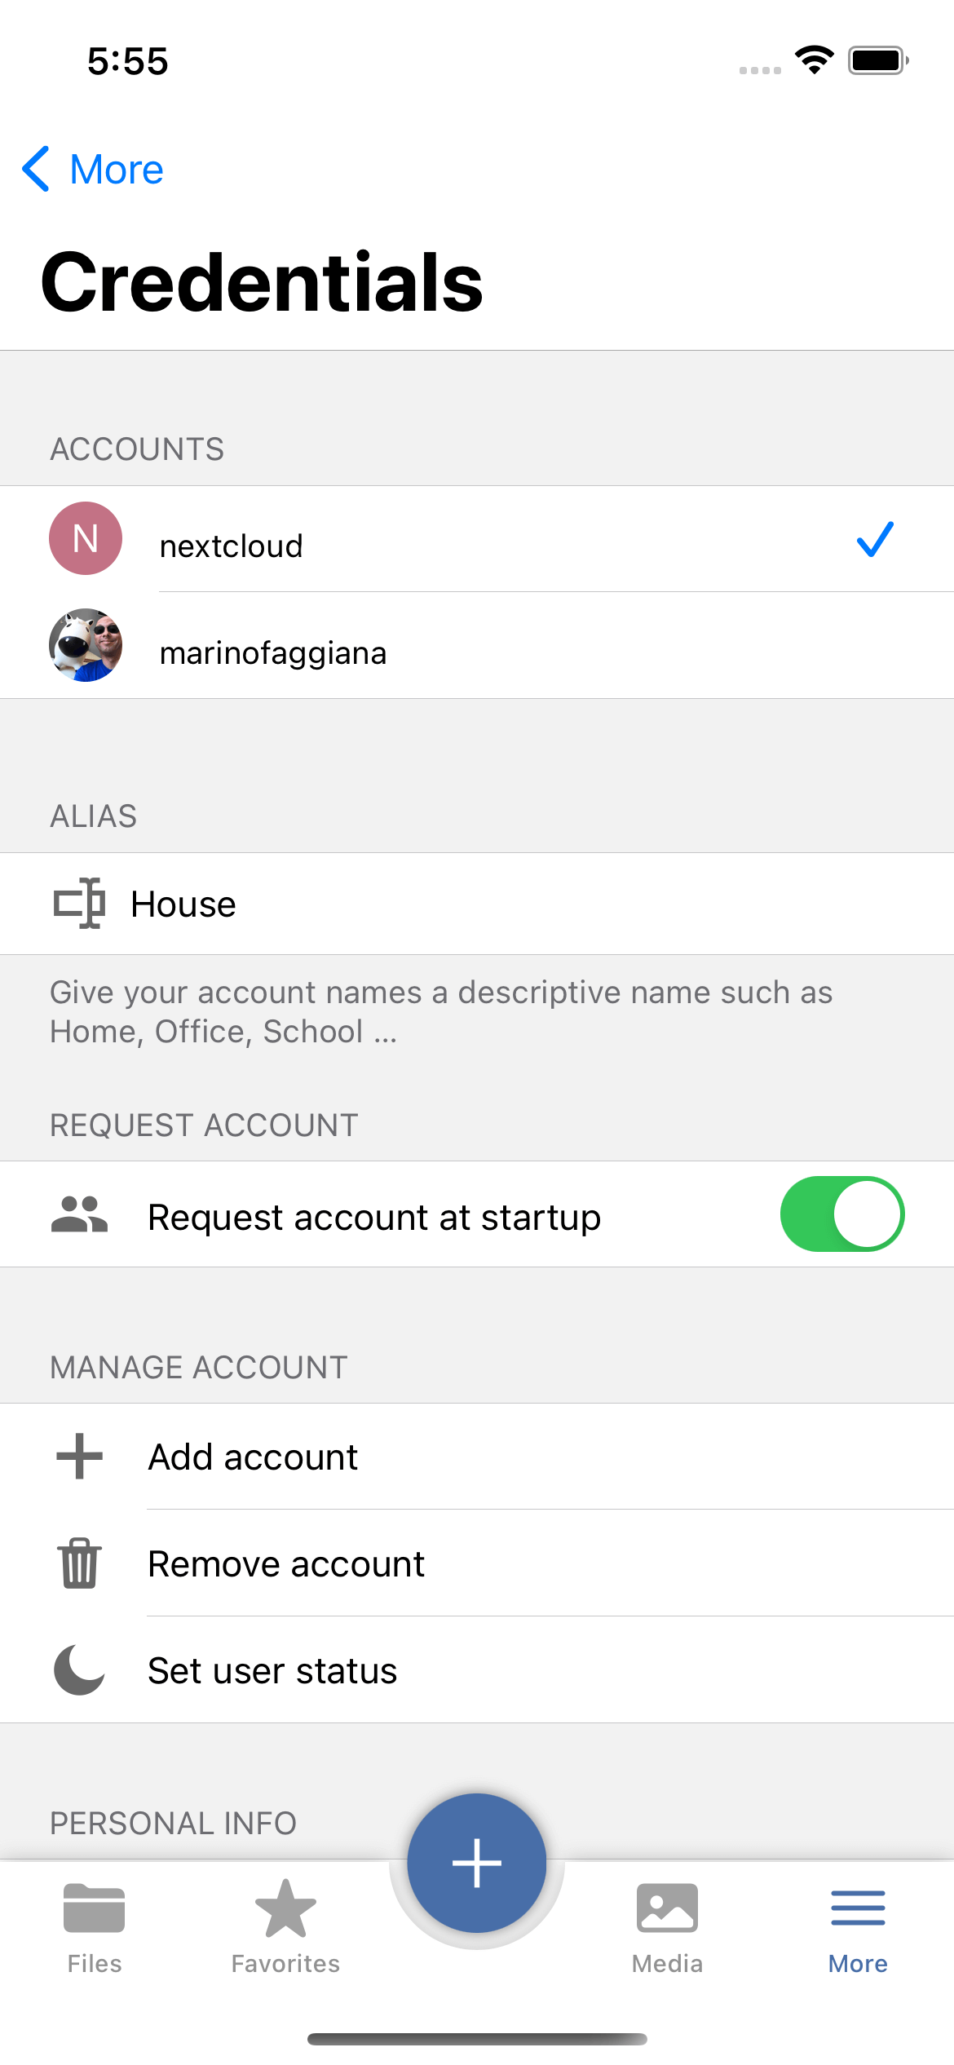Screen dimensions: 954x2065
Task: Select the nextcloud account checkmark
Action: 875,539
